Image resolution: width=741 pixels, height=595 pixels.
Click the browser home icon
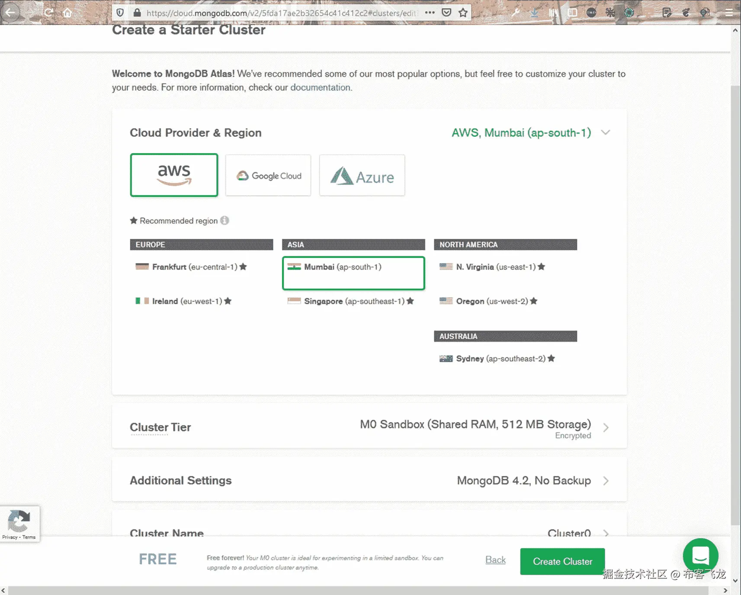[x=67, y=13]
